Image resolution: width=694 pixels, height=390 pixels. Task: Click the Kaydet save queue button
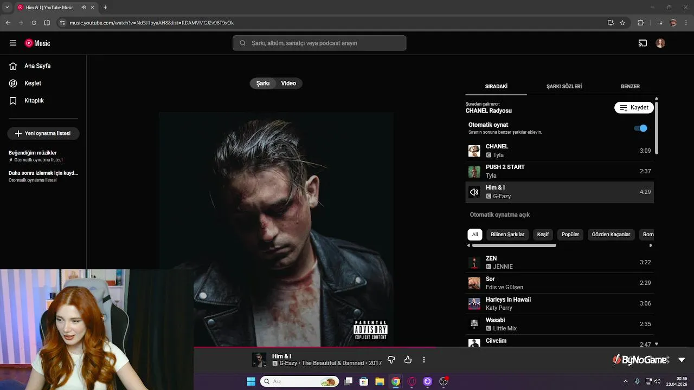[634, 108]
